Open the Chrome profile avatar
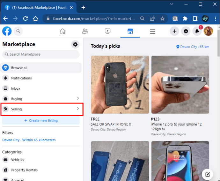 point(205,18)
